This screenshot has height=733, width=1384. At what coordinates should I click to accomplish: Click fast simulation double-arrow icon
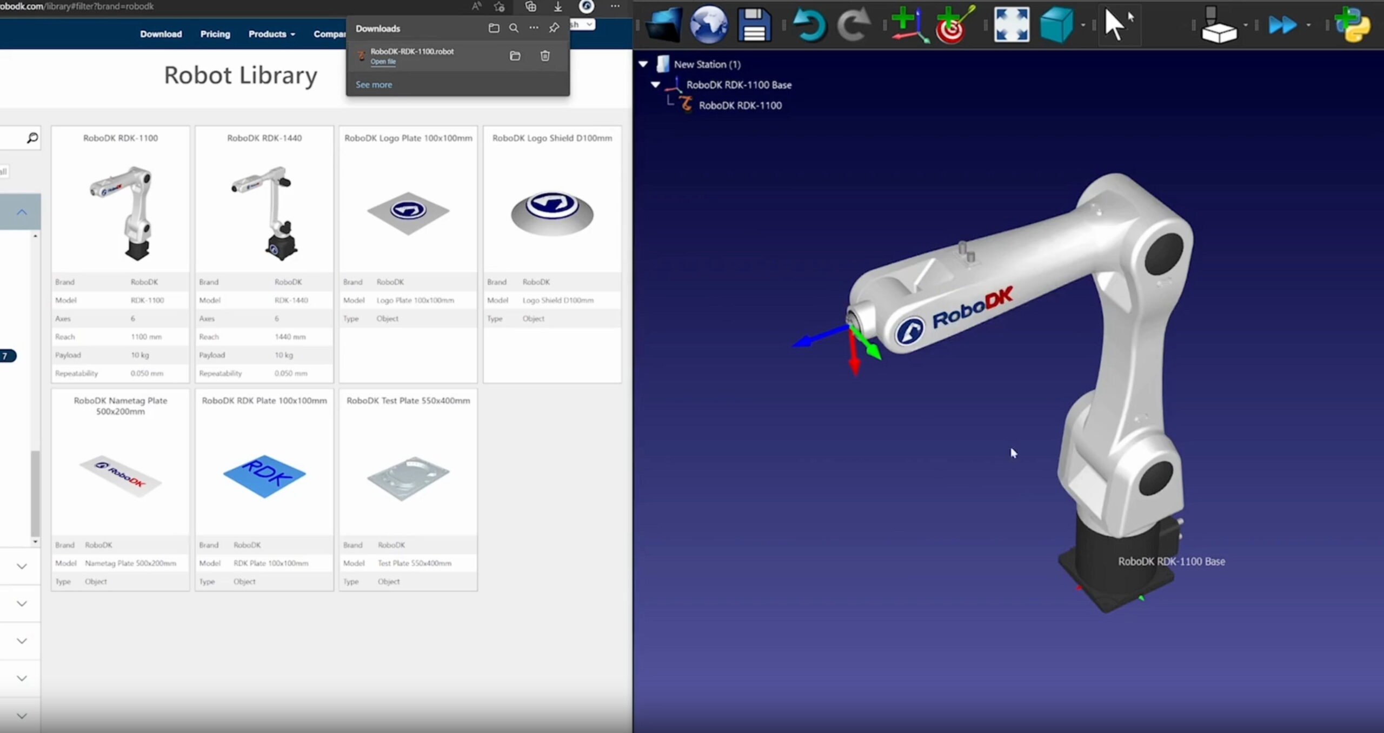point(1282,25)
